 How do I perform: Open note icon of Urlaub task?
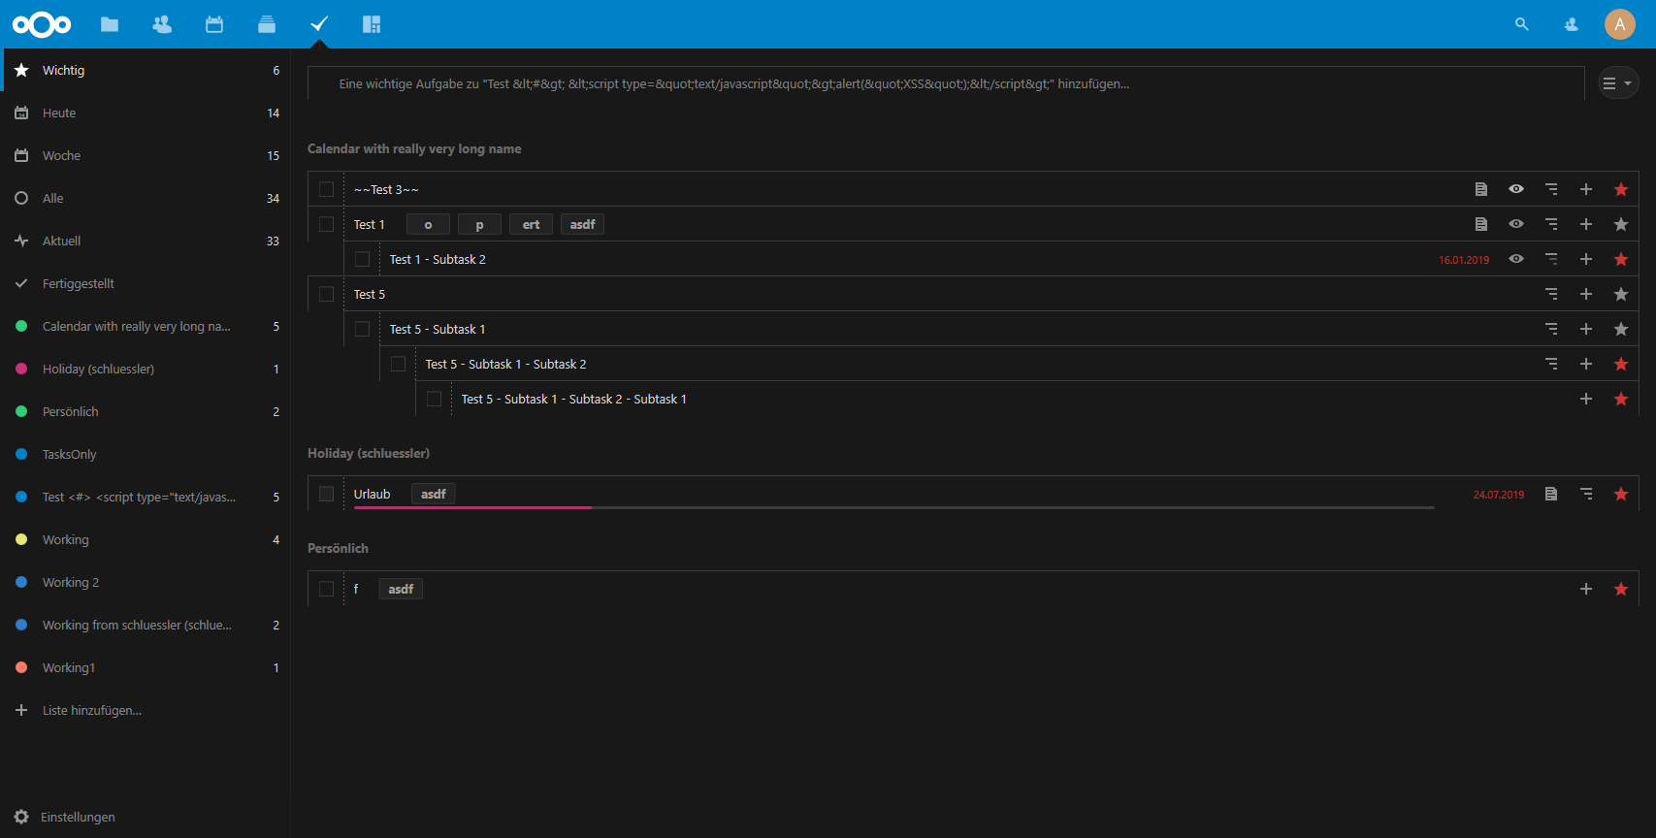(1551, 494)
